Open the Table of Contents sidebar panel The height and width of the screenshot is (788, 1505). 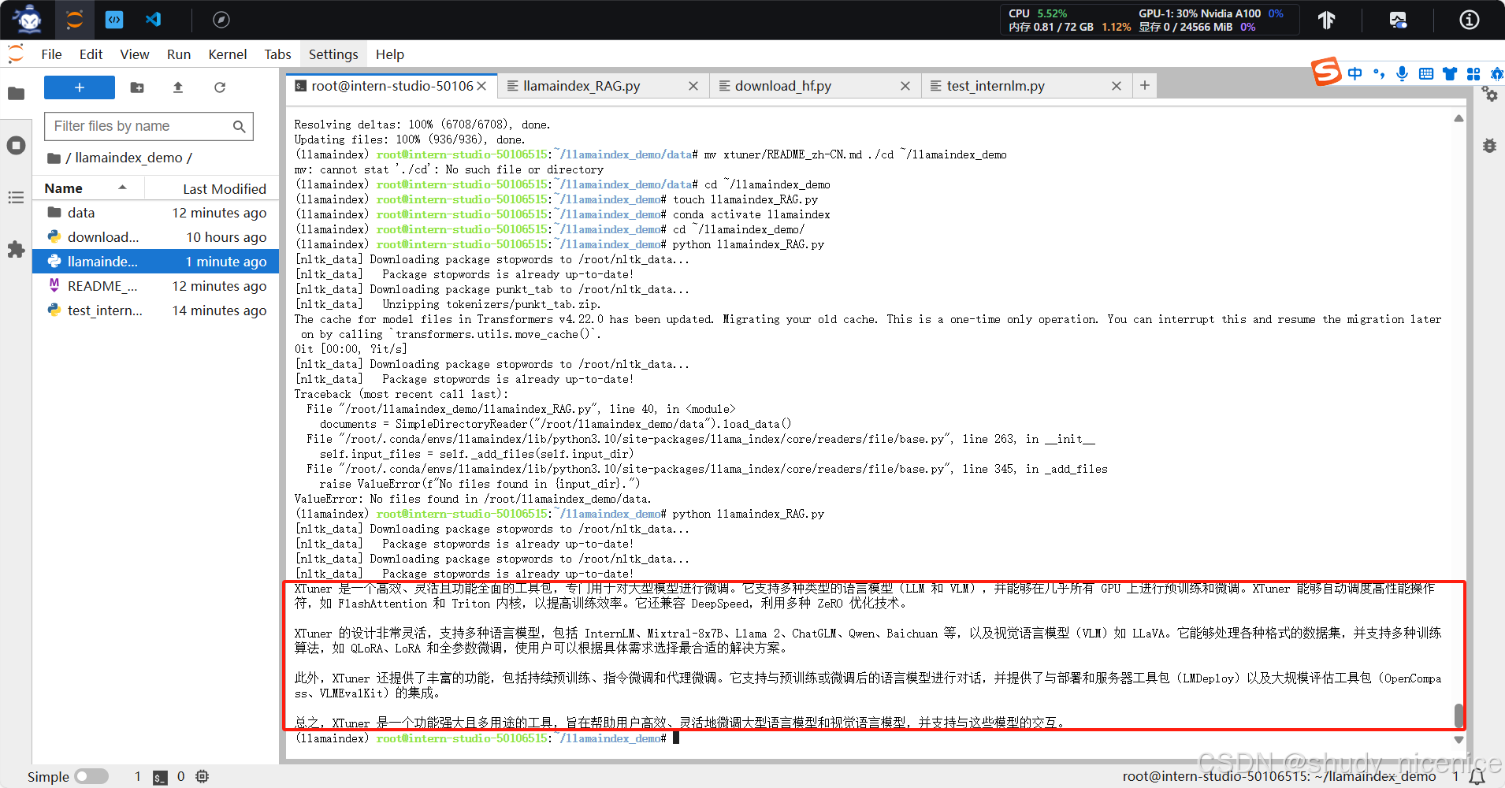(x=16, y=197)
